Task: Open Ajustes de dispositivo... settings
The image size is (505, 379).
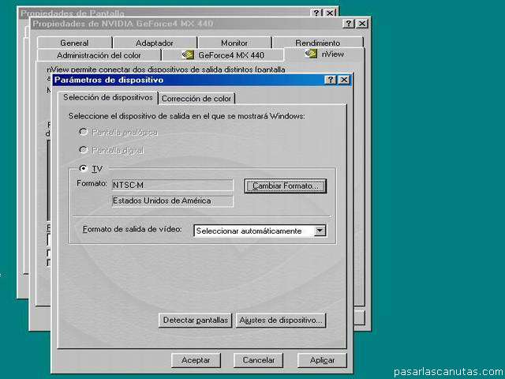Action: (x=280, y=321)
